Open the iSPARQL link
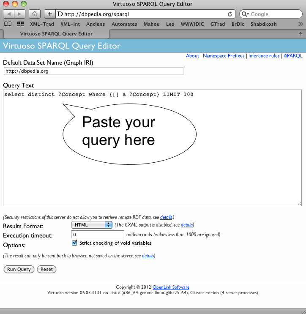 [293, 56]
